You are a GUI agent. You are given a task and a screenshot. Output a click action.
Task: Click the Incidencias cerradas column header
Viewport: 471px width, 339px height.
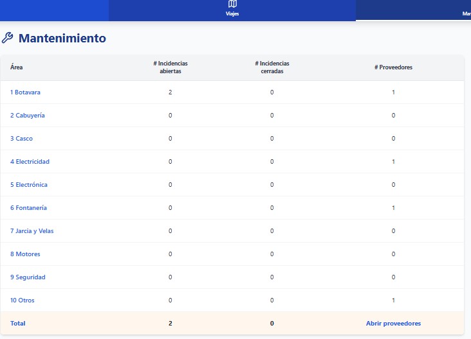tap(272, 67)
